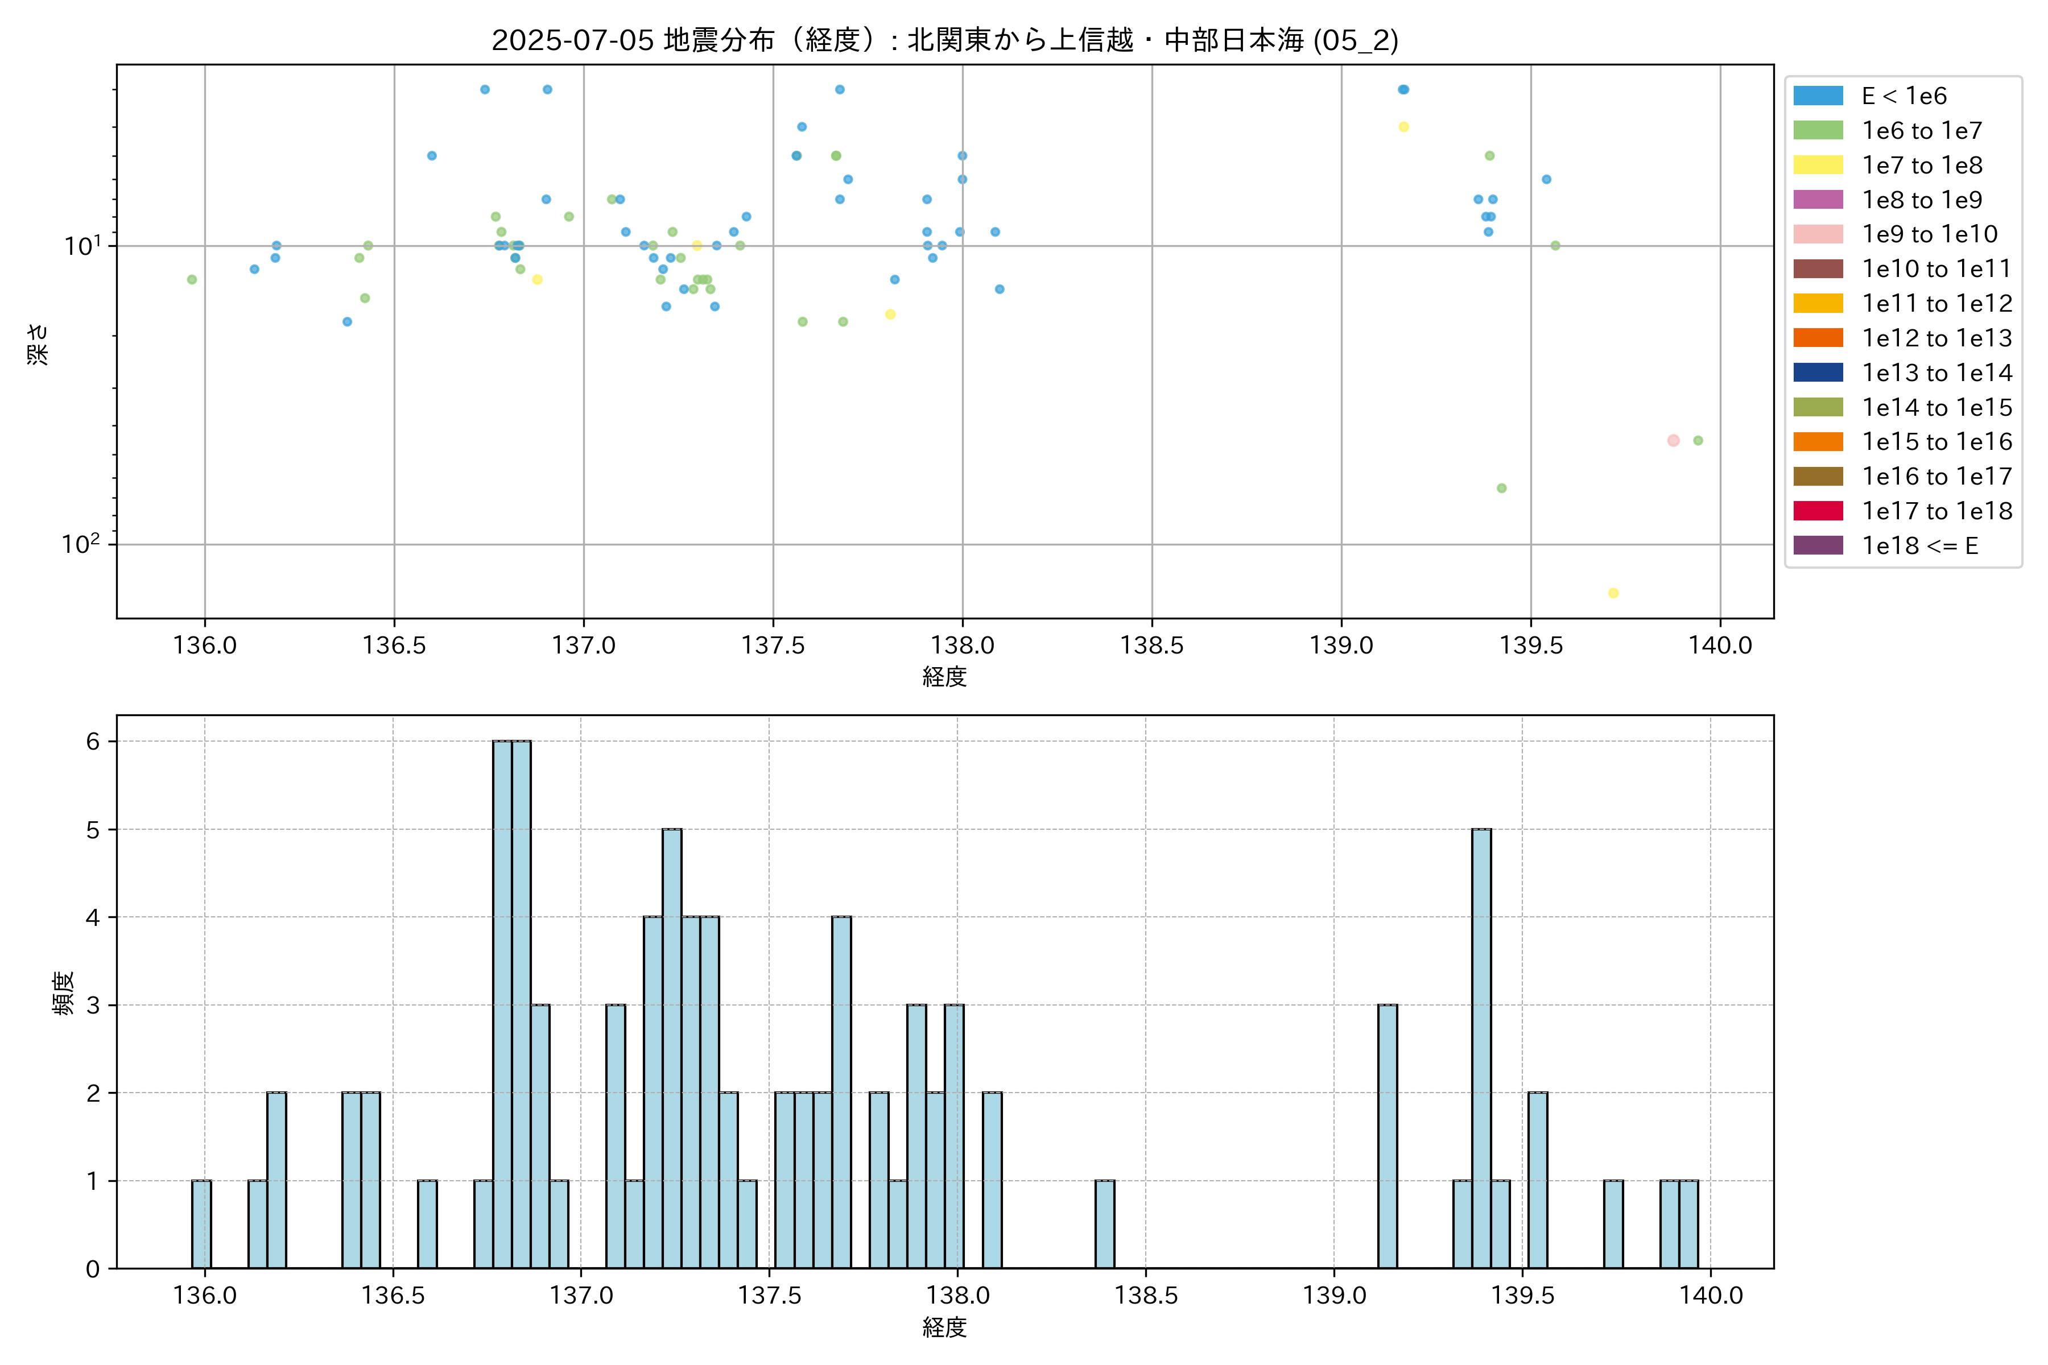Screen dimensions: 2048x1365
Task: Click the blue 'E < 1e6' legend swatch
Action: [x=1817, y=96]
